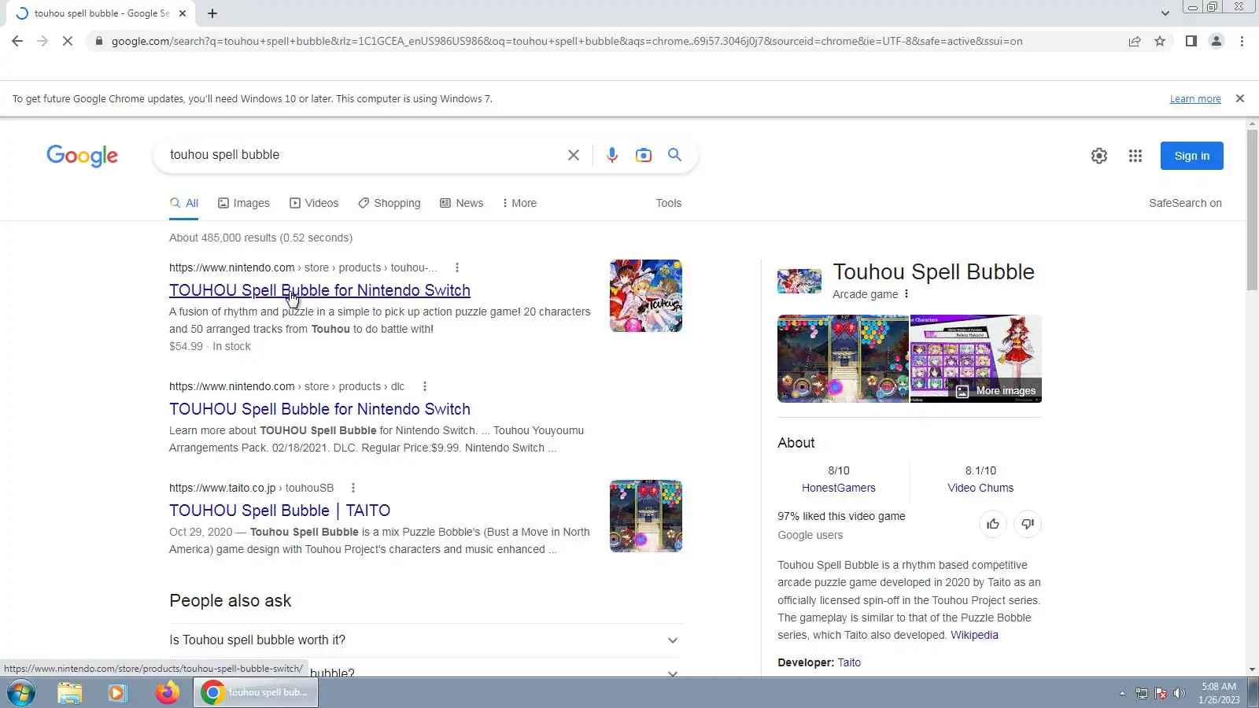The image size is (1259, 708).
Task: Clear the search query text
Action: 574,155
